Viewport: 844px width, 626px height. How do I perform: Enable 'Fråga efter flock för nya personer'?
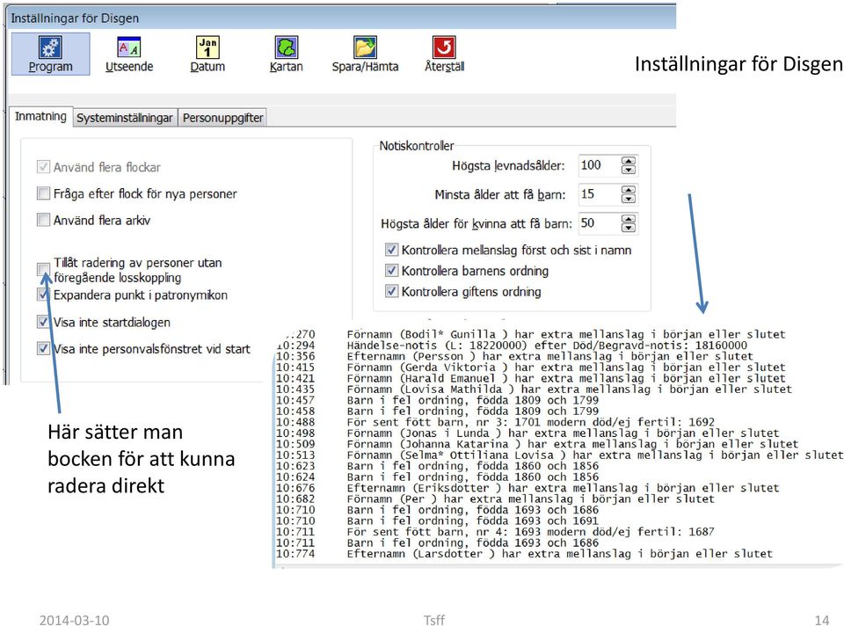(x=43, y=193)
